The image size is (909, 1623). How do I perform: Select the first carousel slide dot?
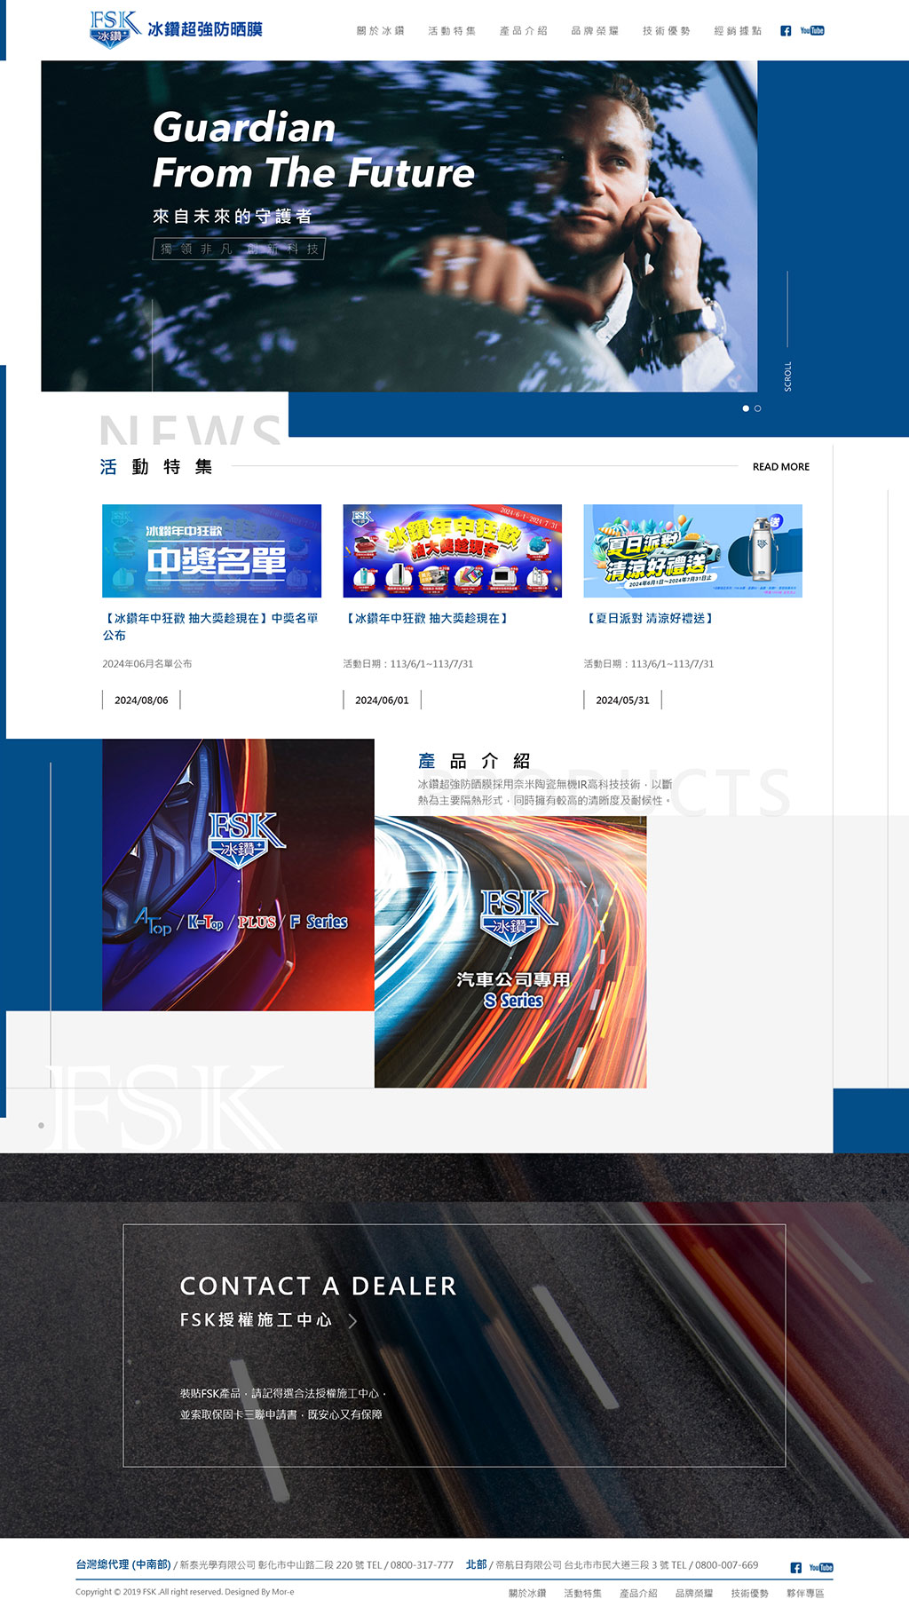pyautogui.click(x=746, y=408)
